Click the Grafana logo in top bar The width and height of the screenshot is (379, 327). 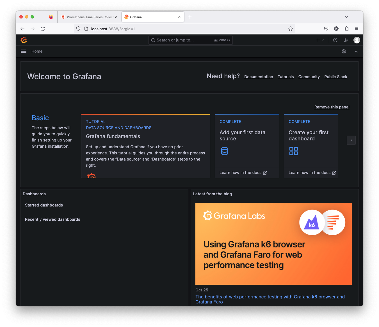pos(24,40)
